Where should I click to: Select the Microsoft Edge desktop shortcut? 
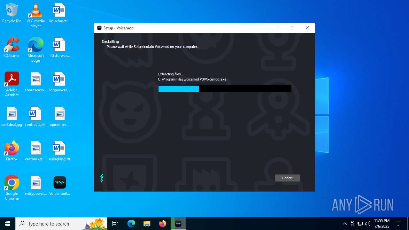[x=35, y=50]
